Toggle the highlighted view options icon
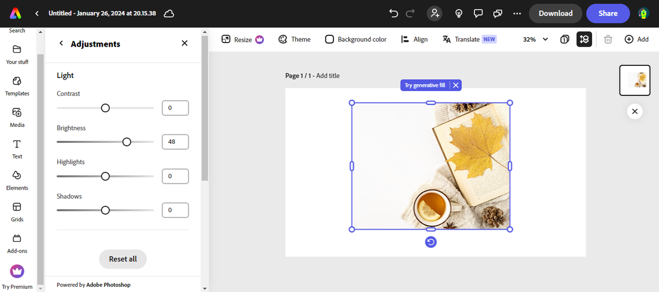 (584, 39)
